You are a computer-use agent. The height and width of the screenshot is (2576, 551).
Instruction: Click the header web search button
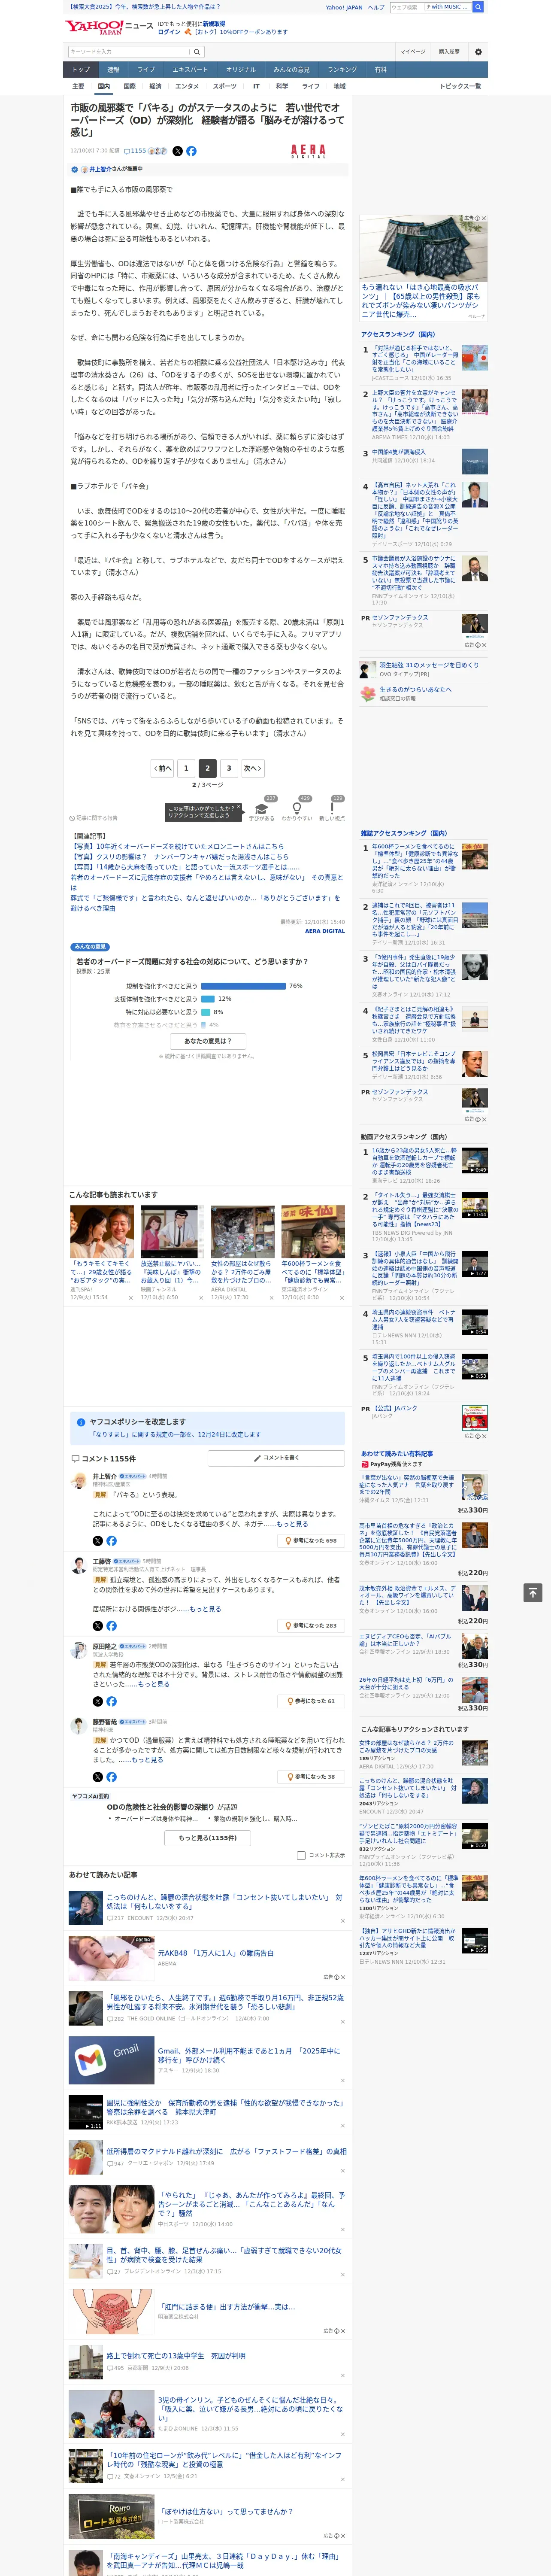tap(478, 7)
